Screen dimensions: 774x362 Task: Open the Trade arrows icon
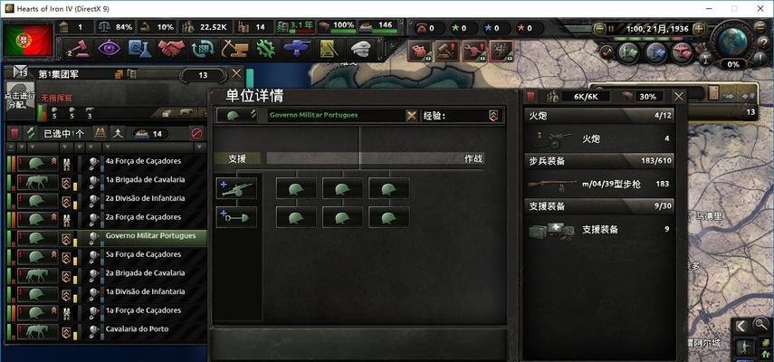click(202, 48)
